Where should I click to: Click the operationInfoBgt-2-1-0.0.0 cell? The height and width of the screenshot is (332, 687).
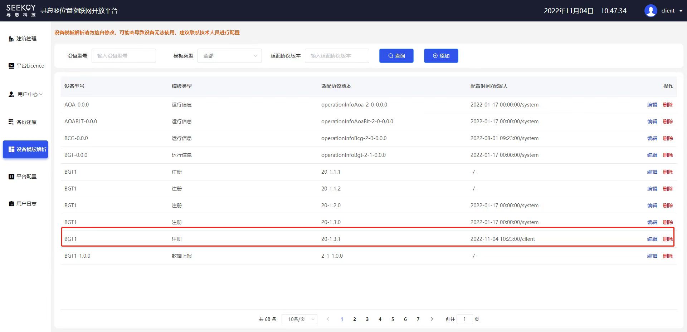[354, 155]
